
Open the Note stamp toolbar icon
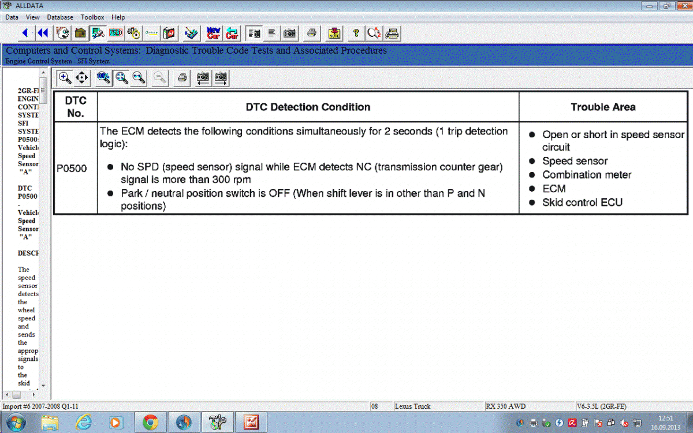[x=334, y=33]
